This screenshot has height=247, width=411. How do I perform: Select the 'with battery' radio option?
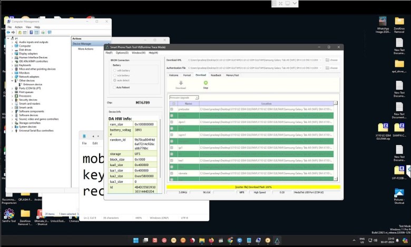click(114, 70)
